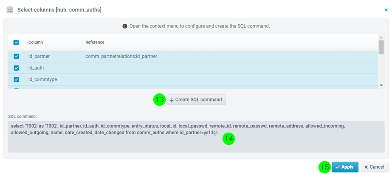
Task: Click the column list scrollbar thumb
Action: point(381,47)
